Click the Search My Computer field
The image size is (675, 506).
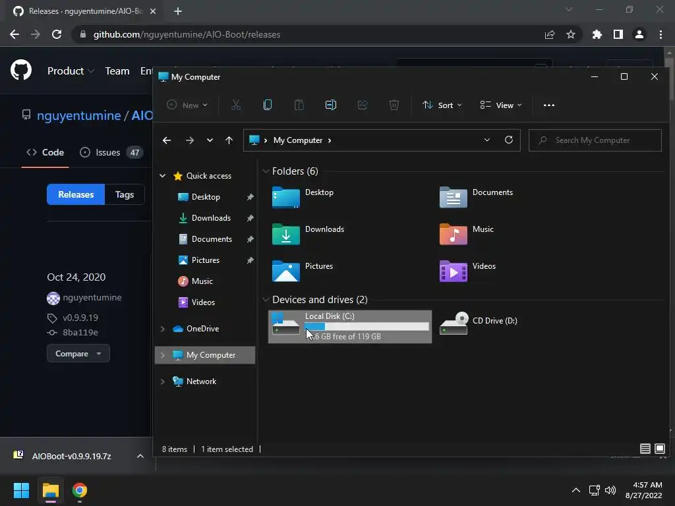(595, 140)
